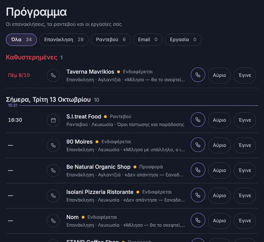Open the S.I.treat Food entry name

84,117
